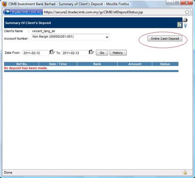Open the Date From calendar picker
This screenshot has width=195, height=178.
pos(52,52)
